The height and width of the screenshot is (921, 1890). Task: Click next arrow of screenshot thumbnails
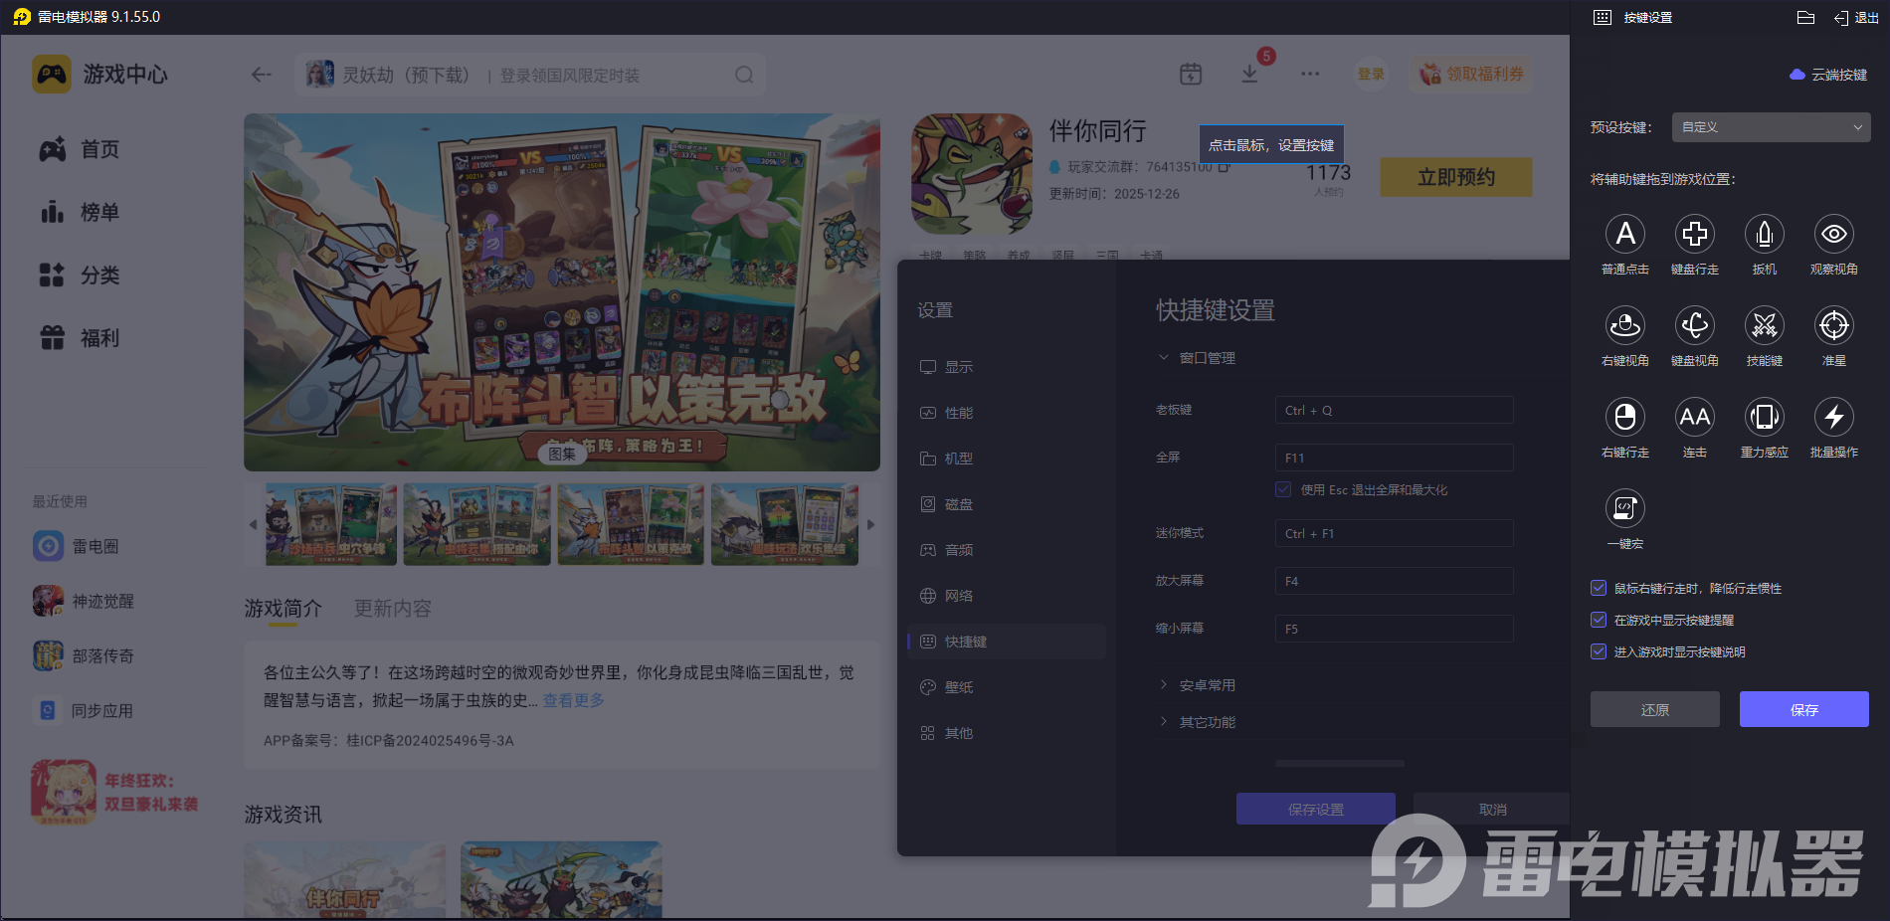(871, 524)
